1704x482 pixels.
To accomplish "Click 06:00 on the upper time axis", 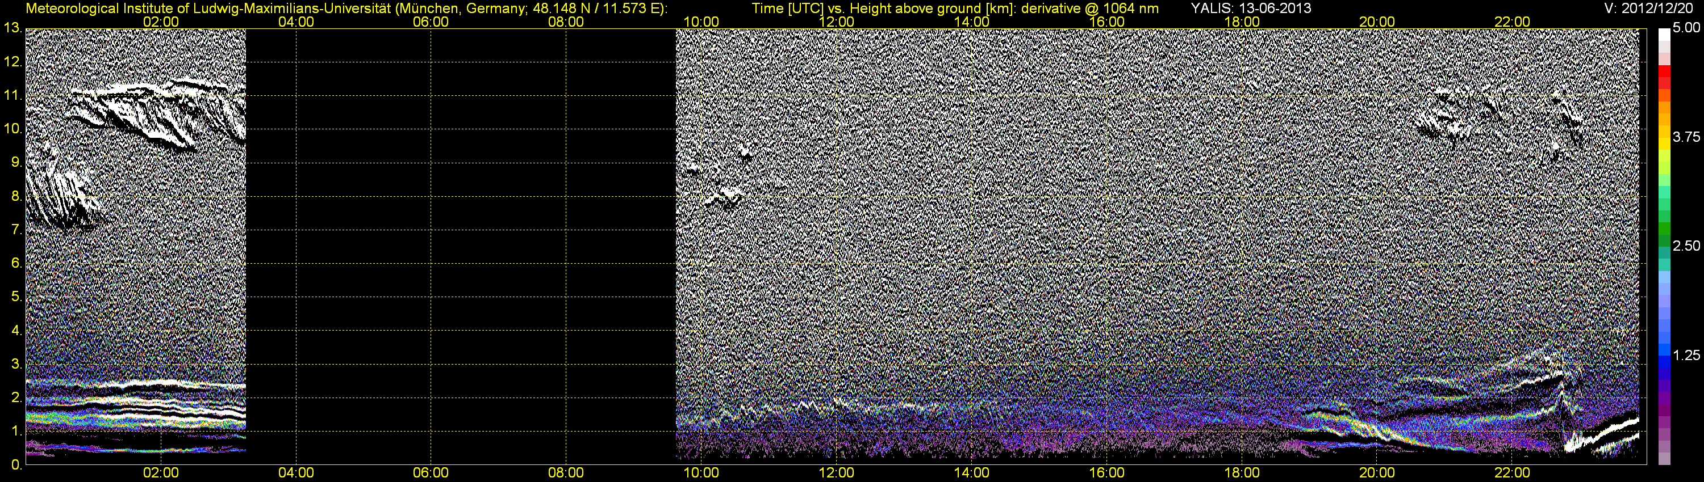I will [431, 22].
